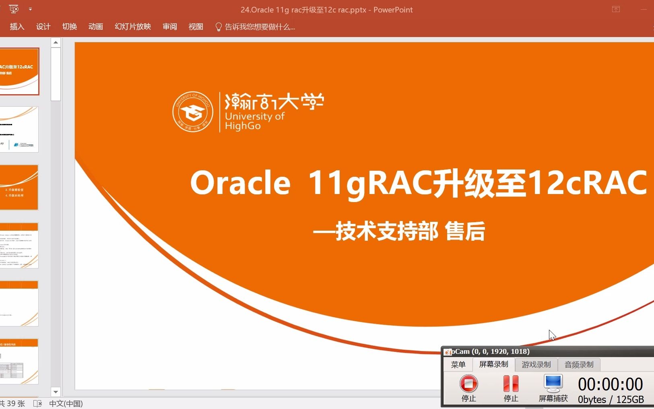Click the spell check icon in status bar
The image size is (654, 409).
point(37,403)
